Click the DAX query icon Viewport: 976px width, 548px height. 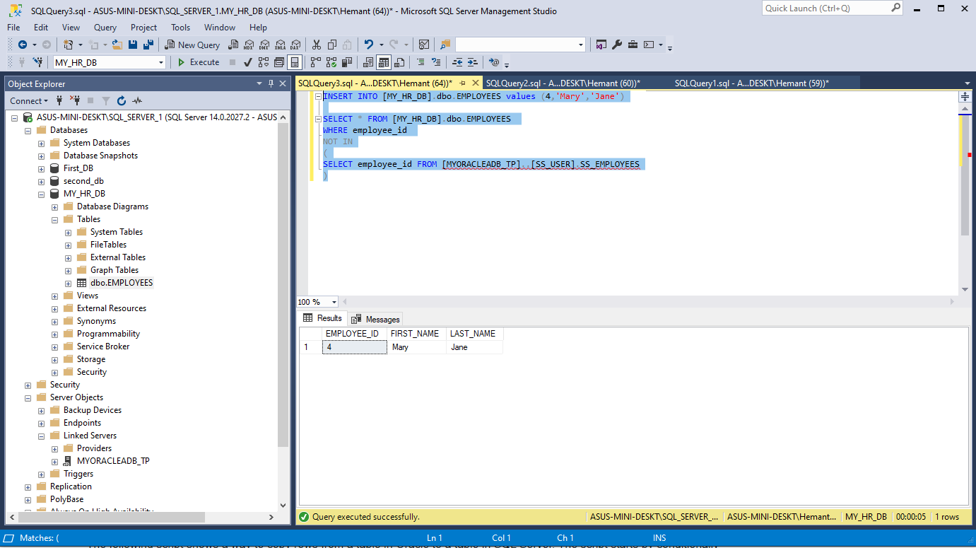(295, 45)
